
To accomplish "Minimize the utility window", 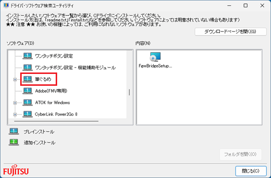I will (229, 5).
